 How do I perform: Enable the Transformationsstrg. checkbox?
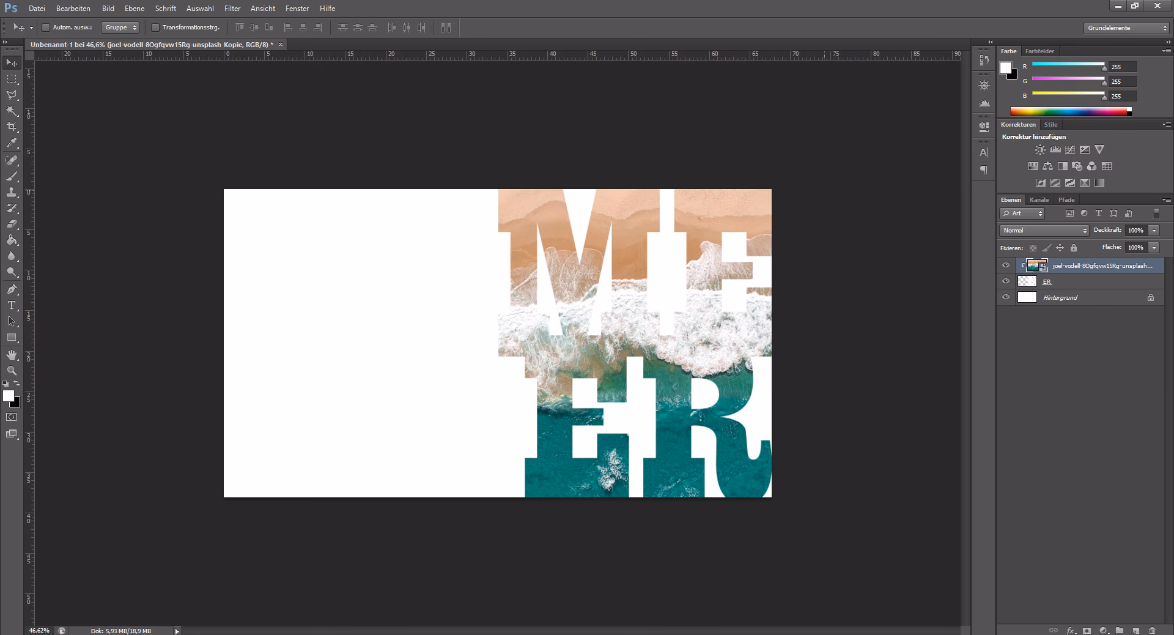tap(157, 28)
